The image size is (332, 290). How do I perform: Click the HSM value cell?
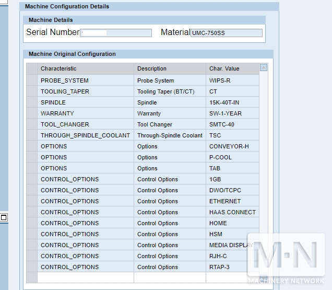click(232, 234)
